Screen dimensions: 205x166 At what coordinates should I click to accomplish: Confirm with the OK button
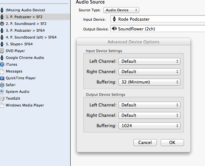[x=172, y=142]
